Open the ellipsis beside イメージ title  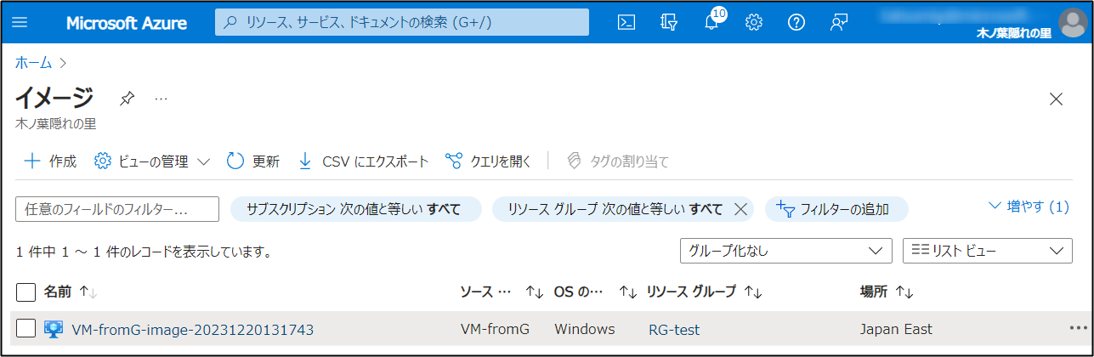(161, 99)
